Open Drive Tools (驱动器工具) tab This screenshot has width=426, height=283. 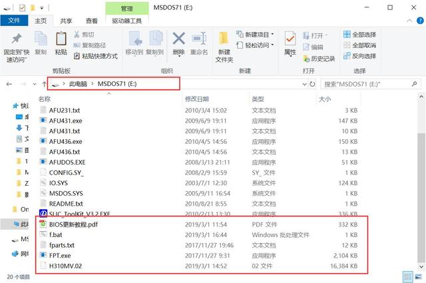coord(127,21)
